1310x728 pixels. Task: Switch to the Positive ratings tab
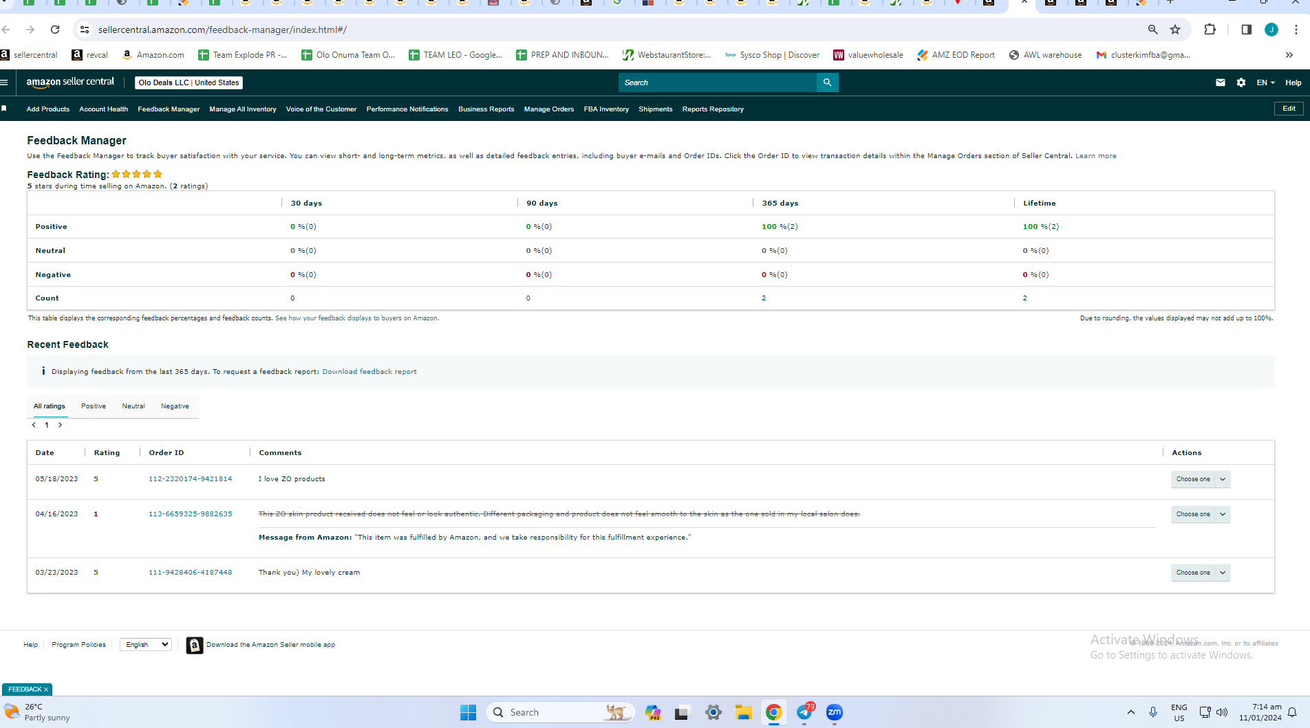(94, 406)
